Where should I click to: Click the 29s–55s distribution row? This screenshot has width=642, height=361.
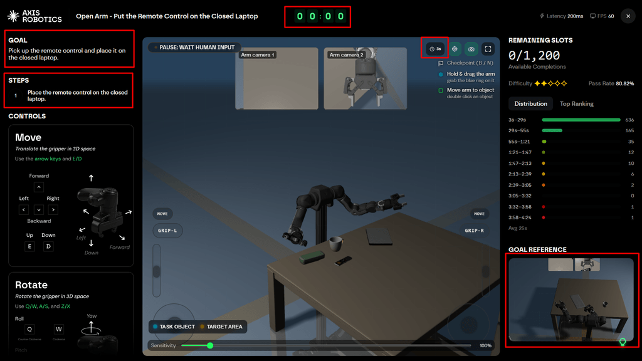coord(571,130)
